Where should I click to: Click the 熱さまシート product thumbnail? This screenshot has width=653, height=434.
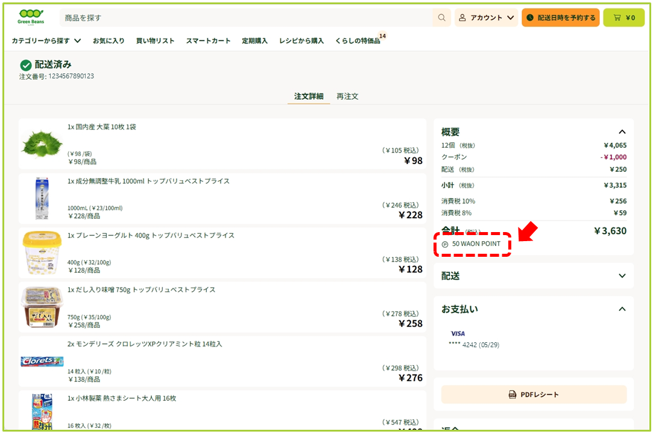(x=42, y=412)
